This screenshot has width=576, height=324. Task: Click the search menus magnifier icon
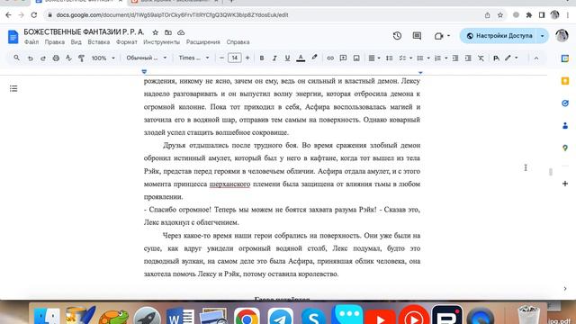pos(16,58)
